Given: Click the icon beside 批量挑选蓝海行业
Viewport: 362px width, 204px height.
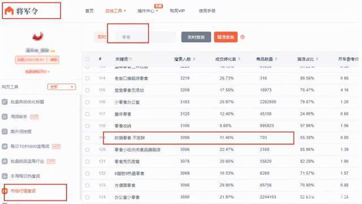Looking at the screenshot, I should pyautogui.click(x=5, y=161).
